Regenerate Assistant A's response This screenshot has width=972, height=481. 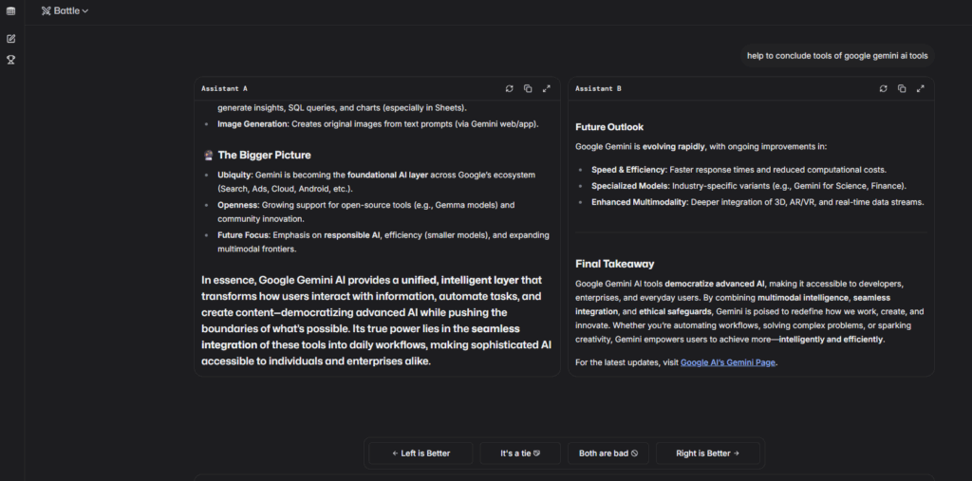tap(510, 88)
